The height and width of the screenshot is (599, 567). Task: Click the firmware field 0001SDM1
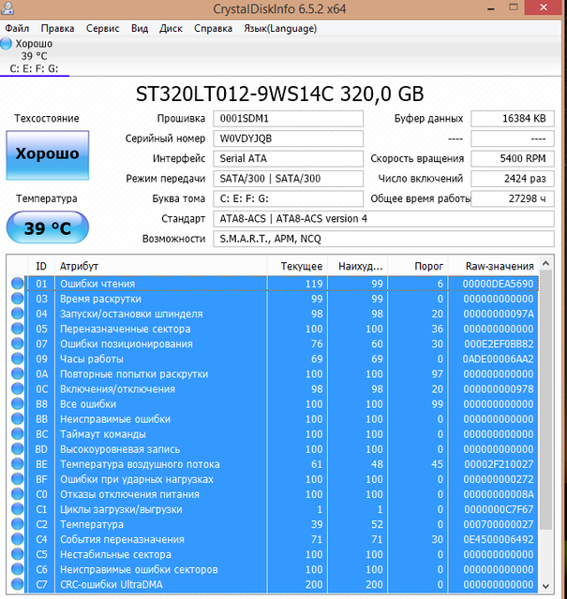point(288,119)
